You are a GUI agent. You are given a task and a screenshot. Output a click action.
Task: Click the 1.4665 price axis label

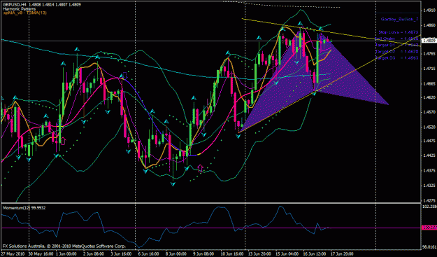(429, 83)
